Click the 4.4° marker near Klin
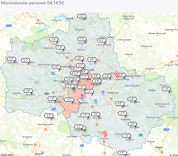This screenshot has height=156, width=178. coord(54,39)
